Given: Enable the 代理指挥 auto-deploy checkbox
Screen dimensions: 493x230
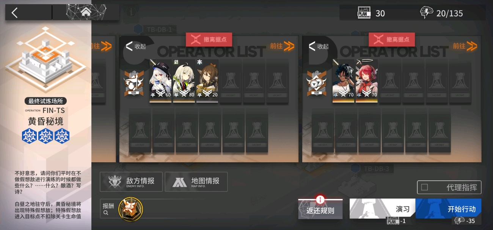Looking at the screenshot, I should (x=424, y=187).
